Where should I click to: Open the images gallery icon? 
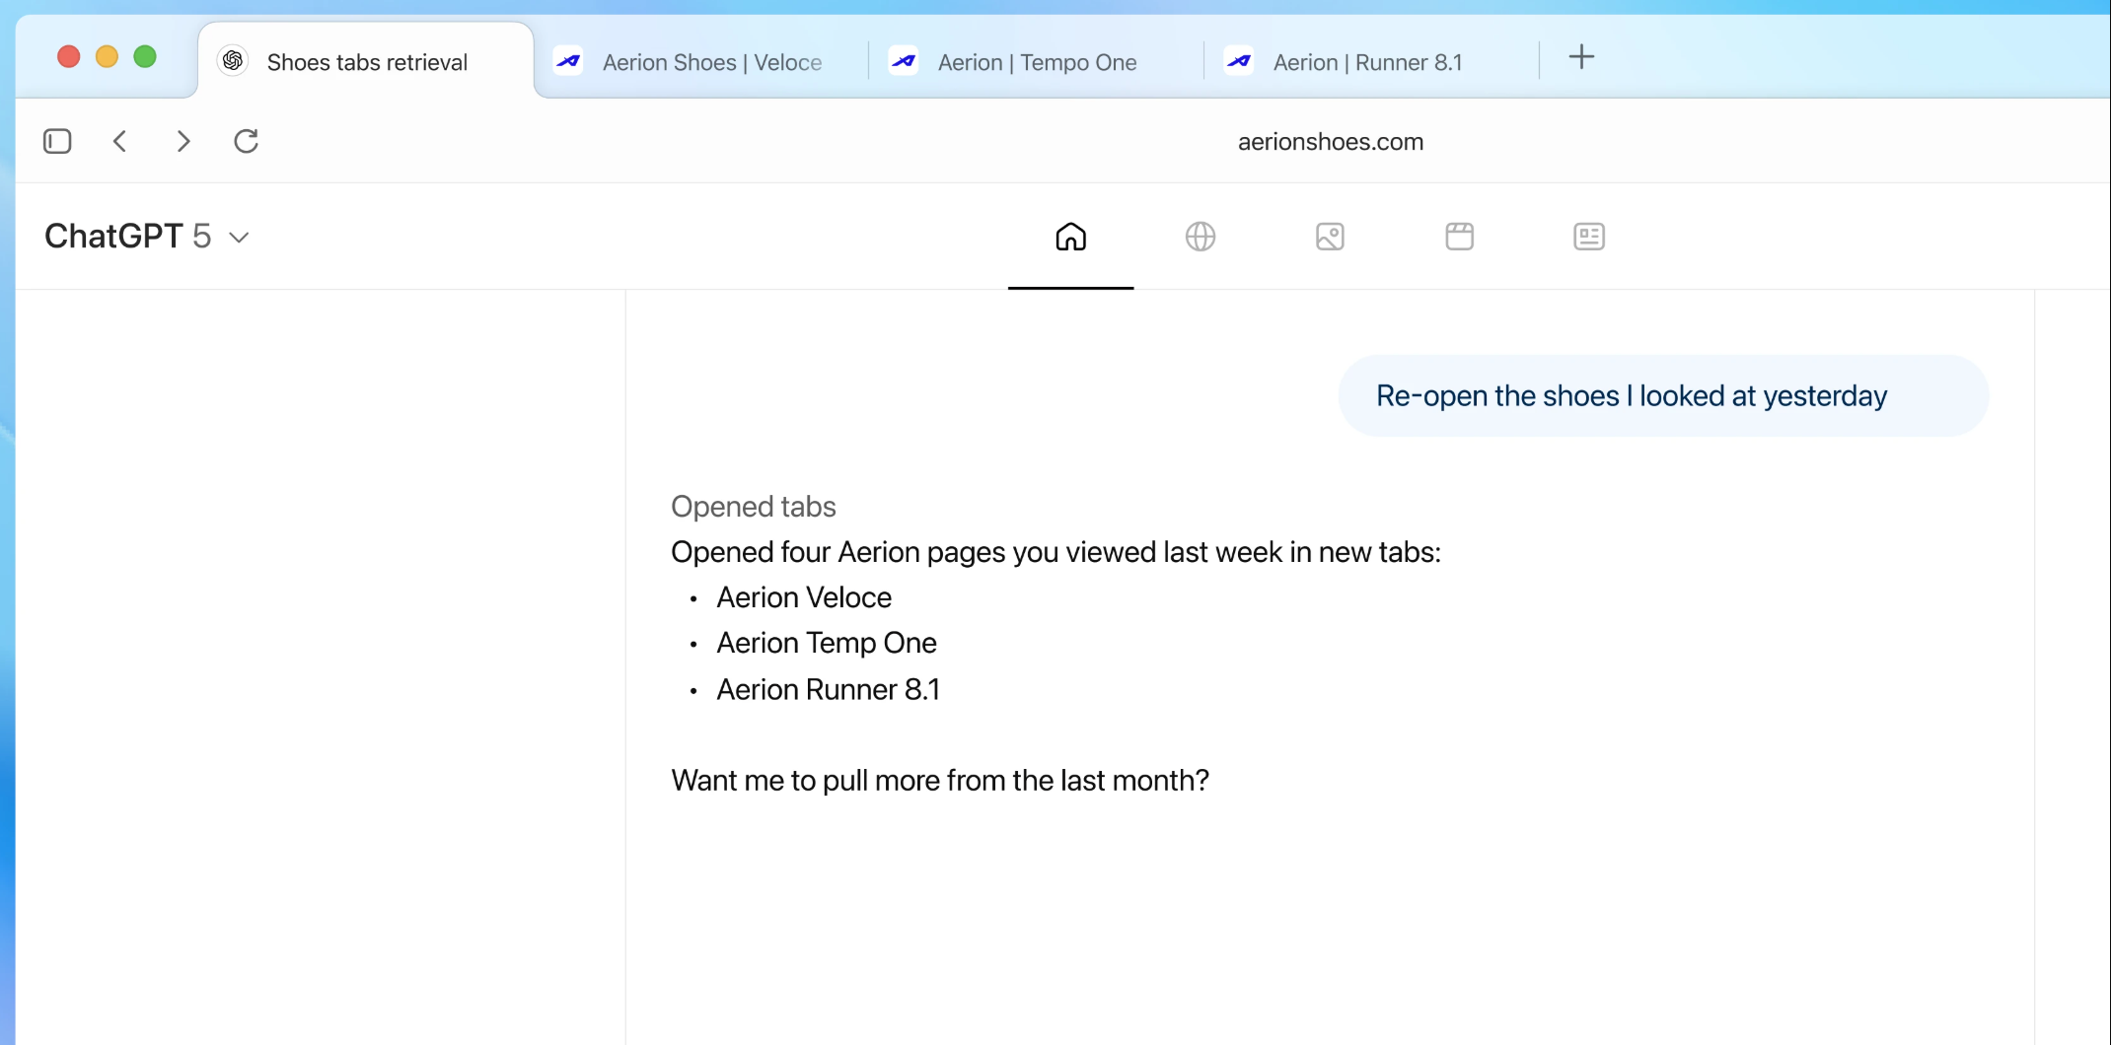coord(1330,237)
